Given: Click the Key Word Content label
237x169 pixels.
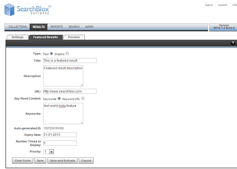Looking at the screenshot, I should pos(28,98).
